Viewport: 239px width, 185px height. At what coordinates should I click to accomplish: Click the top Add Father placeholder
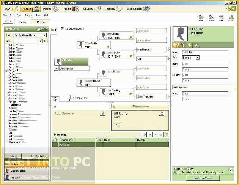point(151,31)
